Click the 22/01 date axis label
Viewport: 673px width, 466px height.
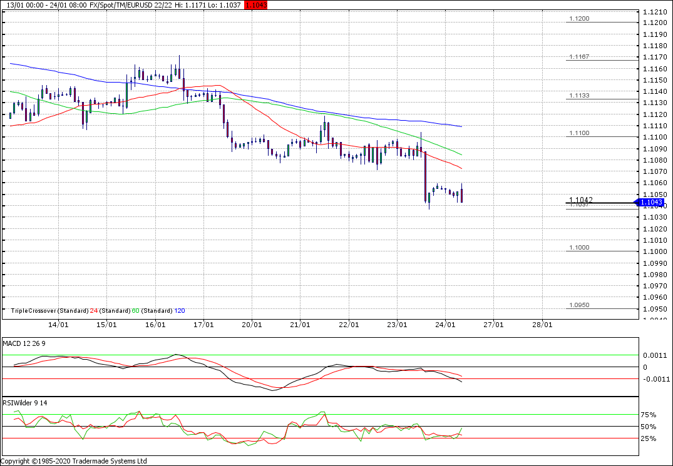[349, 325]
